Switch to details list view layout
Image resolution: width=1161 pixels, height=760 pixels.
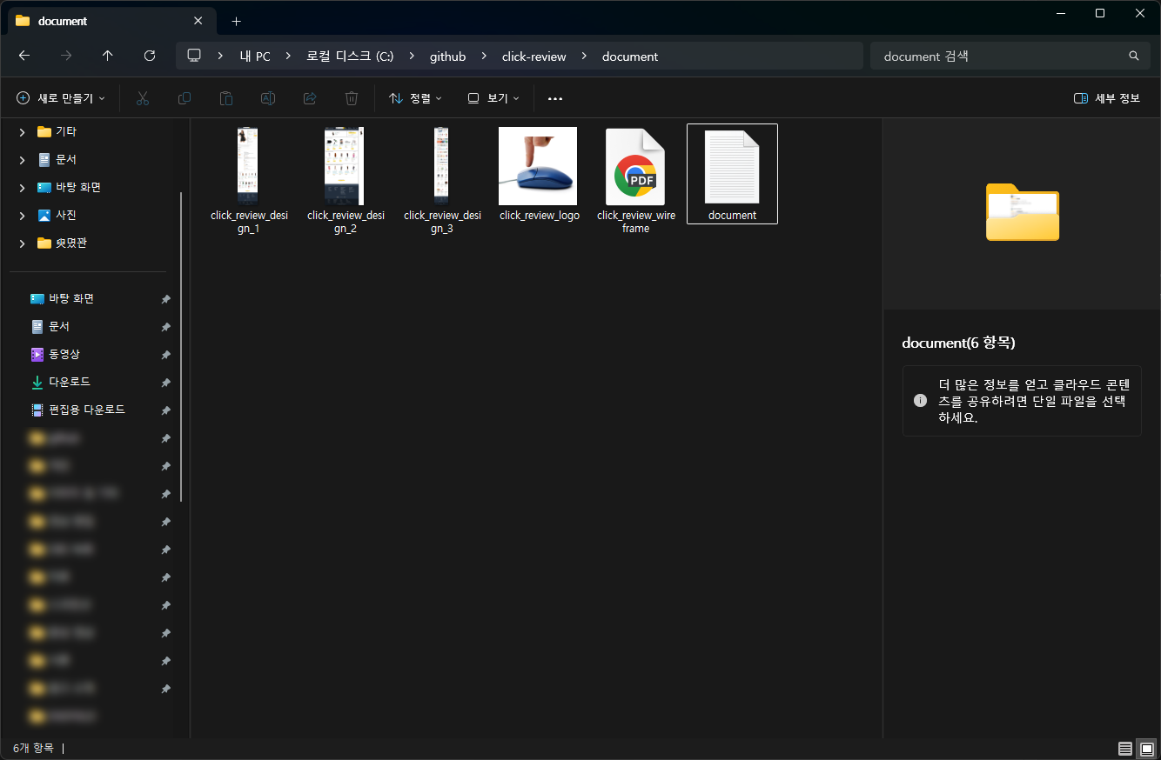click(1125, 749)
